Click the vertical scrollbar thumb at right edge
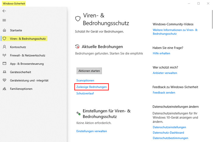 pos(212,19)
